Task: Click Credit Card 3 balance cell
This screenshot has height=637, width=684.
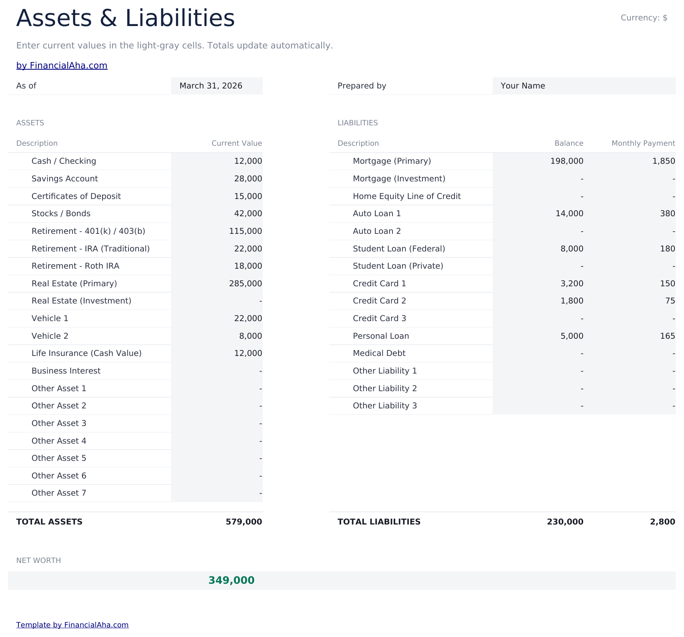Action: pos(538,318)
